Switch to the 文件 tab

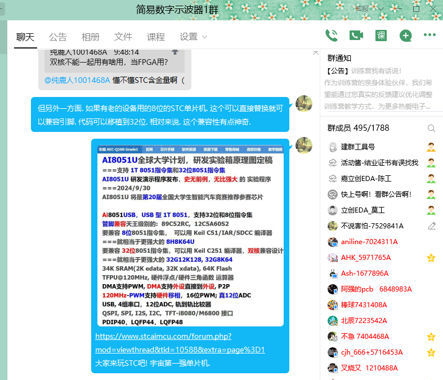point(123,37)
